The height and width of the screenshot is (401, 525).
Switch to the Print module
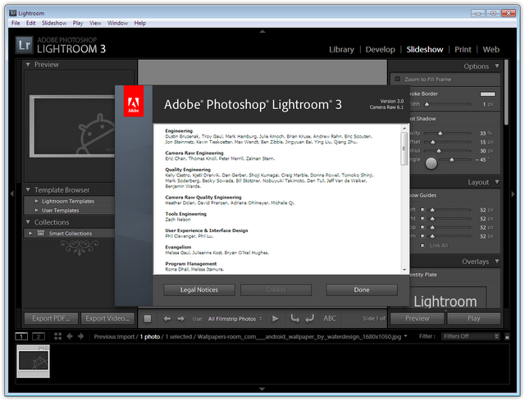(463, 49)
